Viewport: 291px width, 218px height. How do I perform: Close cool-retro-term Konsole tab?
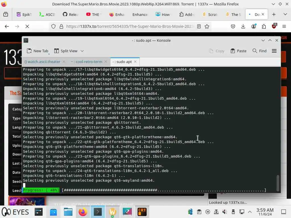pyautogui.click(x=106, y=62)
